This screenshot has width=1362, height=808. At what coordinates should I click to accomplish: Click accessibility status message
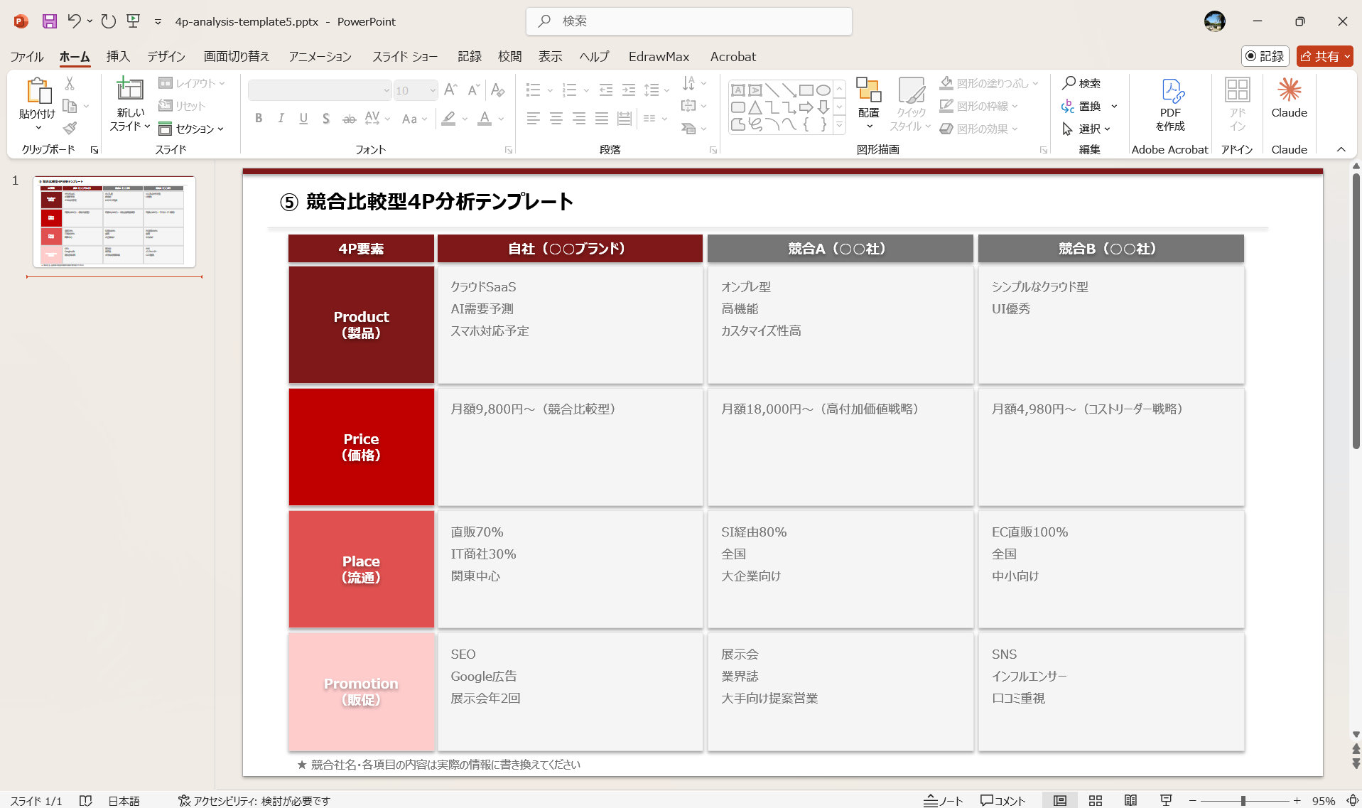point(254,801)
